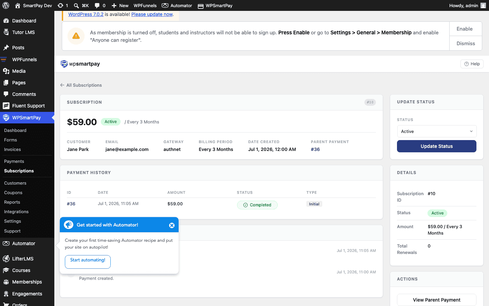
Task: Dismiss the membership notice
Action: 465,44
